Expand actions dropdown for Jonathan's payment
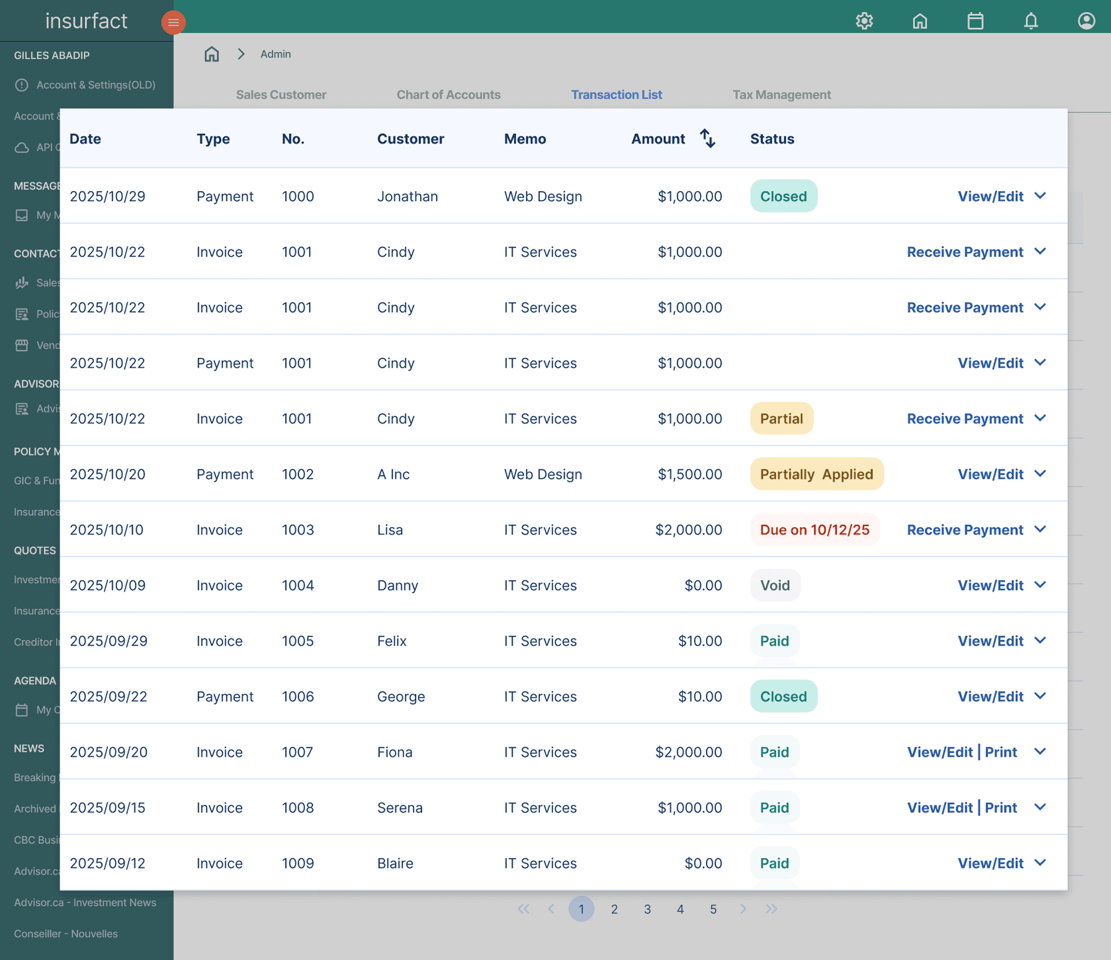Image resolution: width=1111 pixels, height=960 pixels. (1040, 196)
